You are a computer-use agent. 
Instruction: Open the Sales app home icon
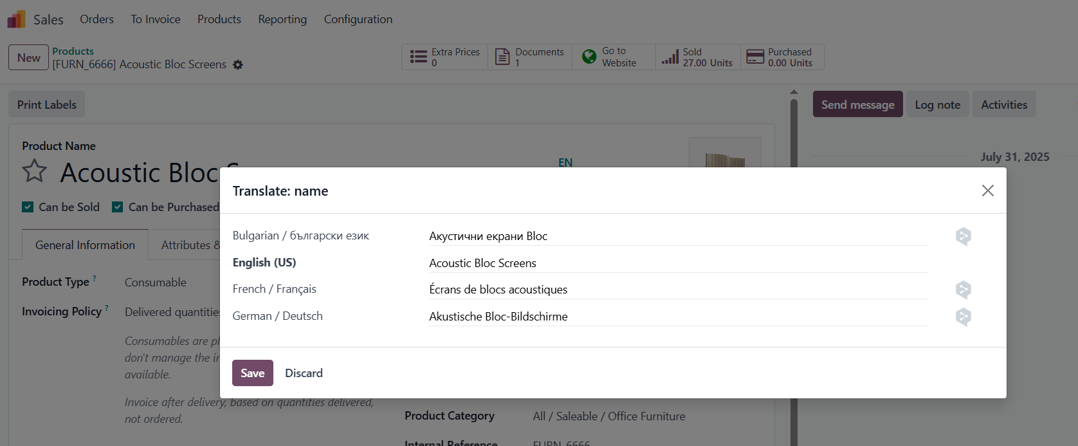17,19
